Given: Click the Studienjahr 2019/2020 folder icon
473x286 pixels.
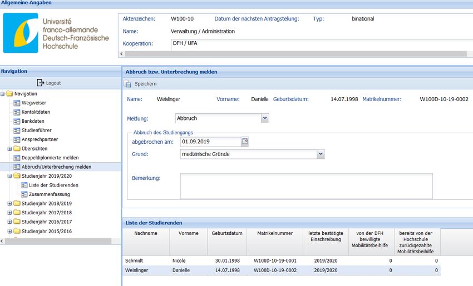Looking at the screenshot, I should (x=17, y=176).
